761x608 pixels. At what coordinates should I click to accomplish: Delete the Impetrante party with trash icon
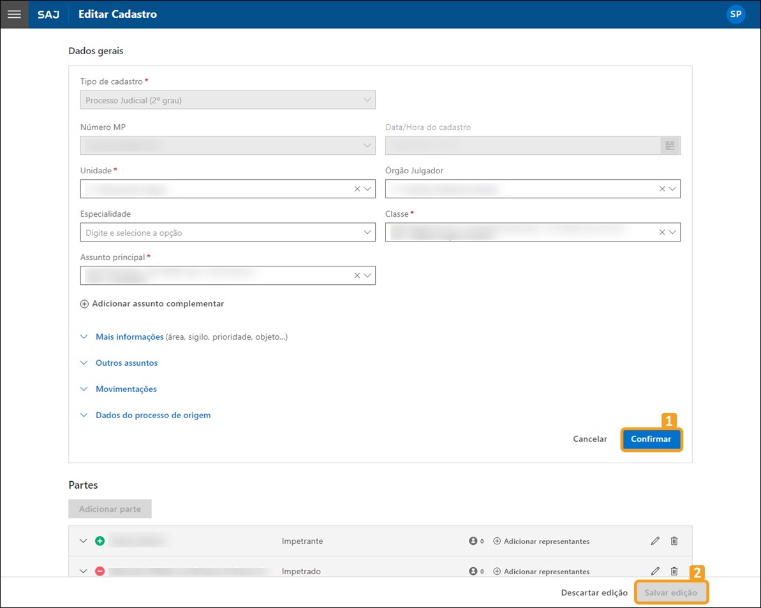click(674, 541)
